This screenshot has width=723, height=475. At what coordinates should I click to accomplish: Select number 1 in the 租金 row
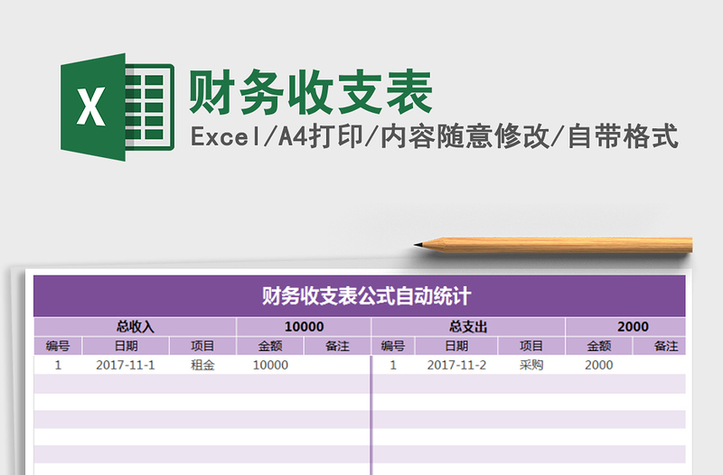58,366
